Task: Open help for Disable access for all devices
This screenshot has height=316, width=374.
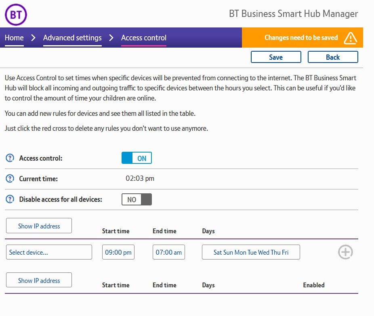Action: tap(10, 199)
